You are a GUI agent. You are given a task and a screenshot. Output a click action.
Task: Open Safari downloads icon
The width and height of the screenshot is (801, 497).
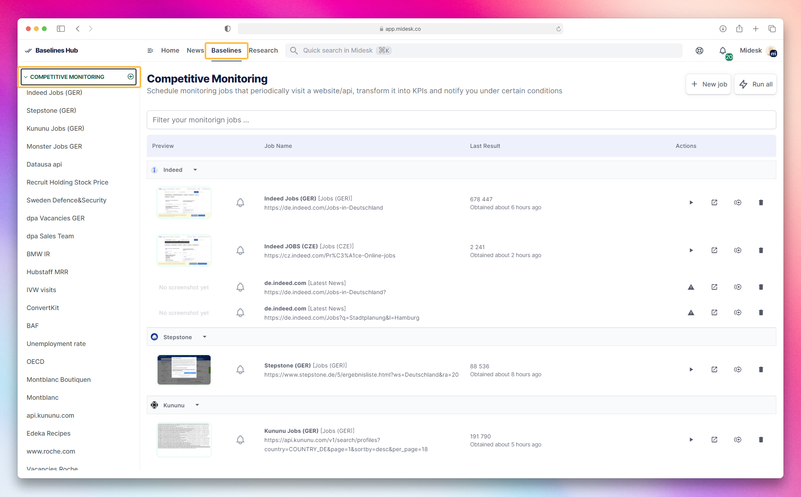[723, 29]
